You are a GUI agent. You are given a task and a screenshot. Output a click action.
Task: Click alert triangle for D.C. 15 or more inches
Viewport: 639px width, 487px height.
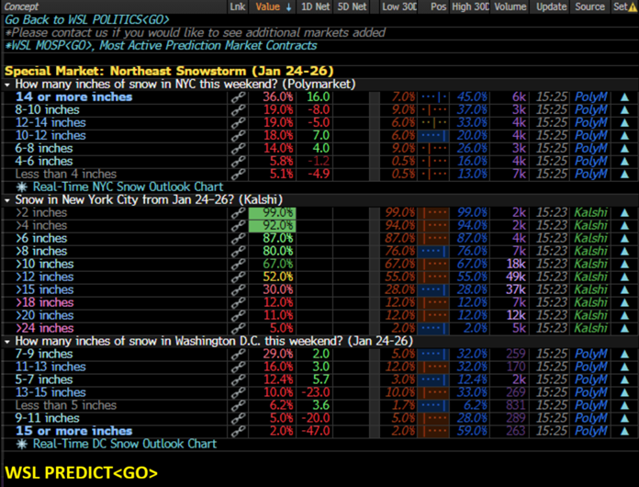click(624, 431)
